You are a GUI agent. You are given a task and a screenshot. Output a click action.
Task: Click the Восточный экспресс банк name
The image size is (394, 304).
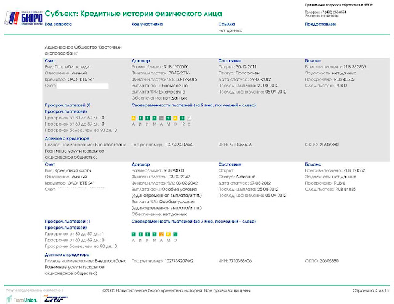click(x=83, y=50)
